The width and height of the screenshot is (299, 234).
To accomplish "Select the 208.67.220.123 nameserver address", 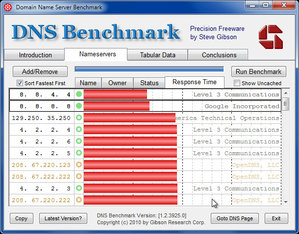I will [x=41, y=165].
